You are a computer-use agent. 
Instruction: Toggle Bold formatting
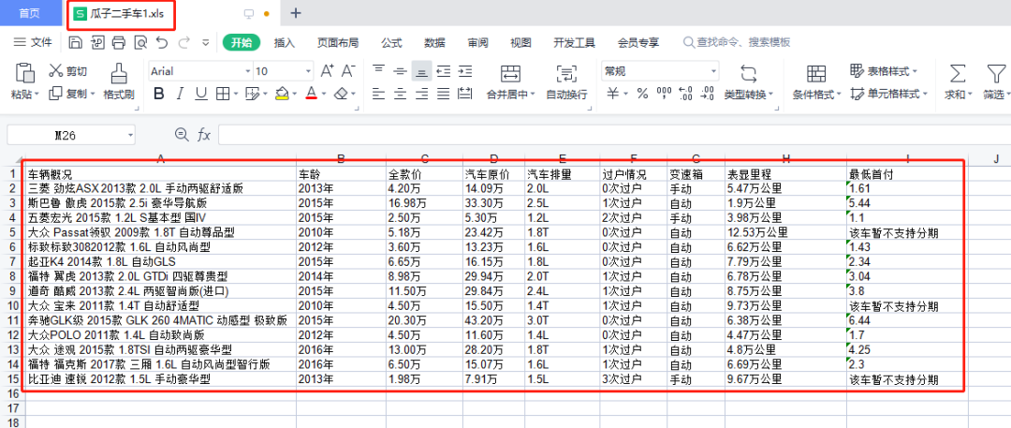[158, 95]
